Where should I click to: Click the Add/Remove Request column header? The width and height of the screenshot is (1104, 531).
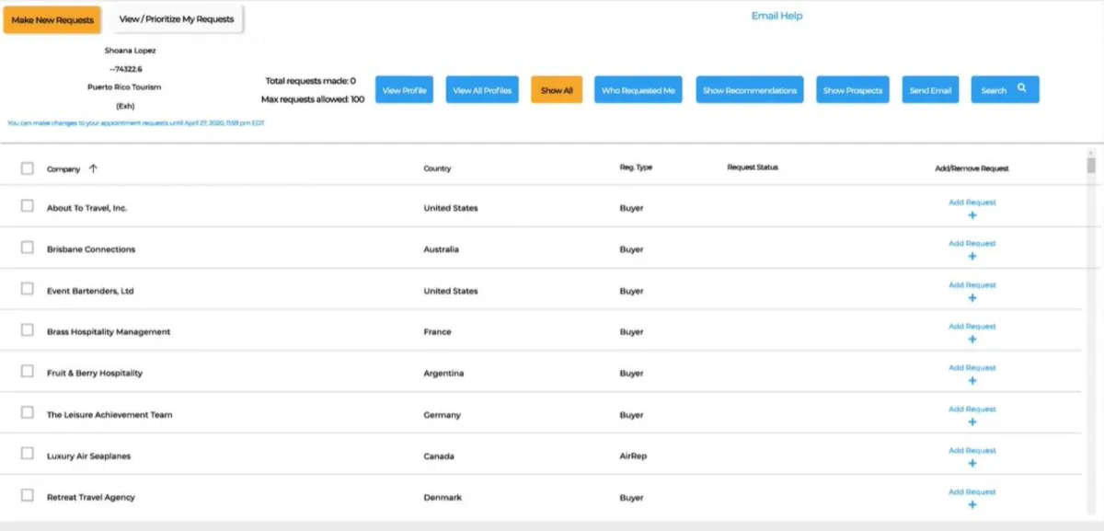point(972,168)
